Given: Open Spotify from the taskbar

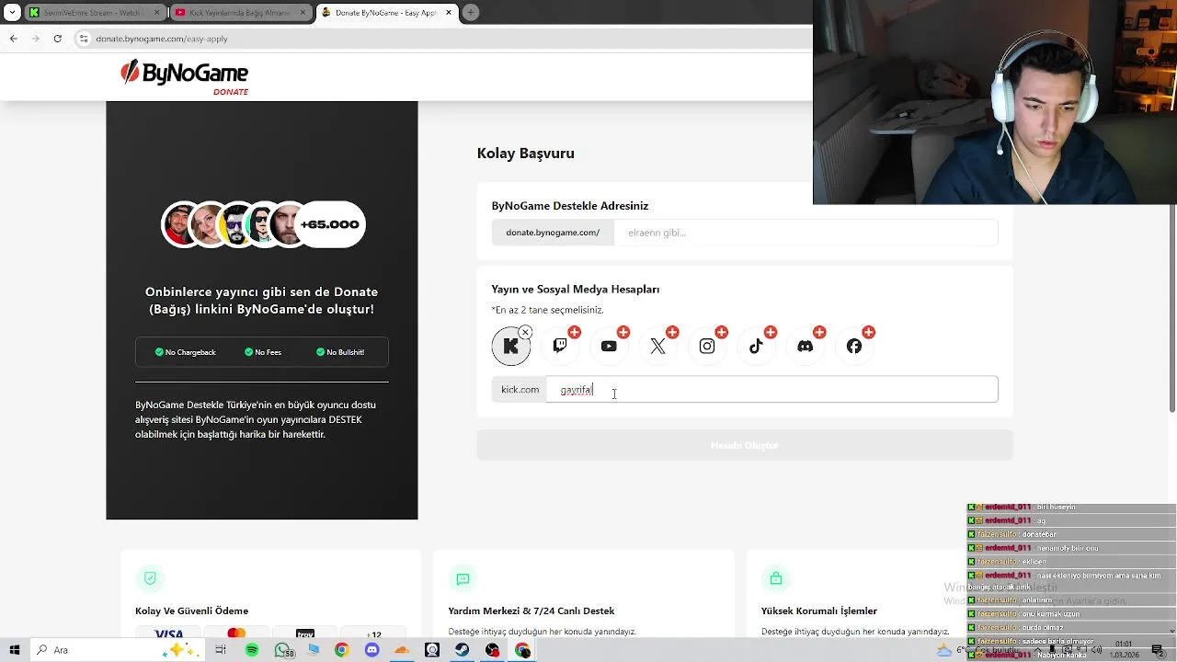Looking at the screenshot, I should click(x=252, y=650).
